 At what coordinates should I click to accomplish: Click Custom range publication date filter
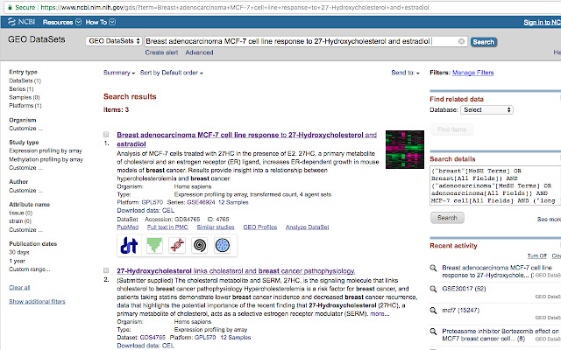coord(29,269)
